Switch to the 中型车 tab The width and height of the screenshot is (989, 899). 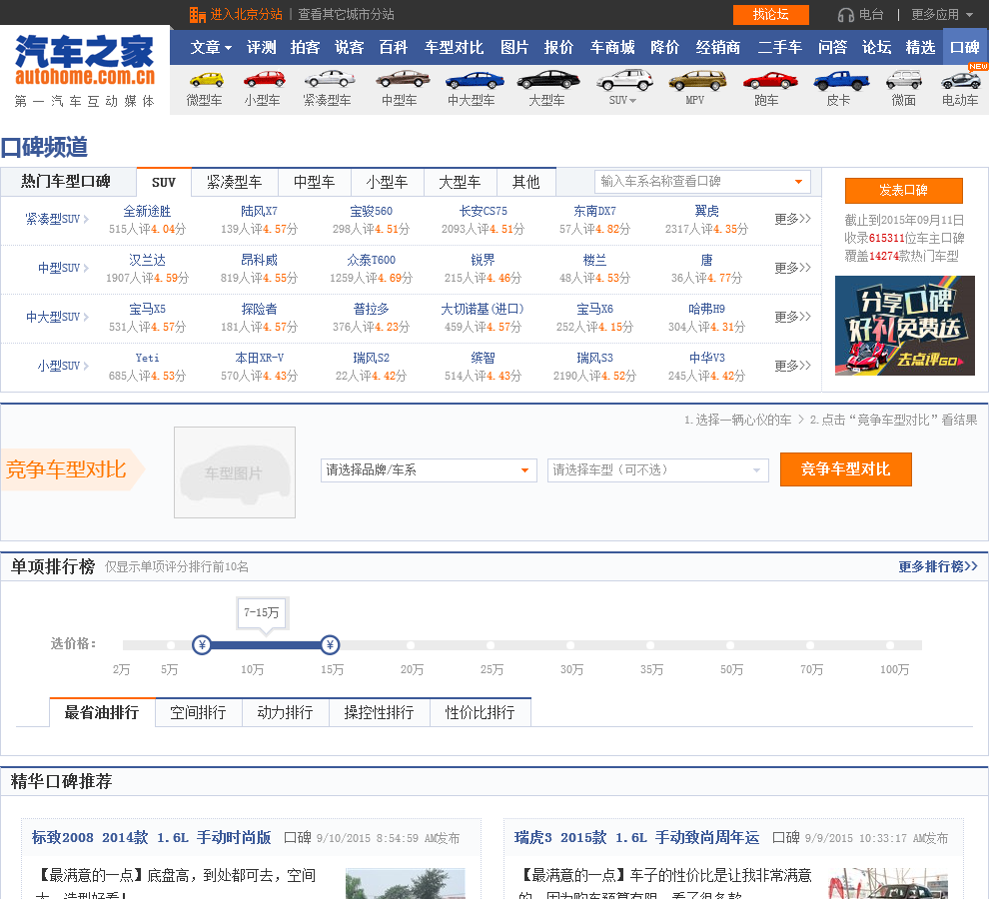[314, 183]
